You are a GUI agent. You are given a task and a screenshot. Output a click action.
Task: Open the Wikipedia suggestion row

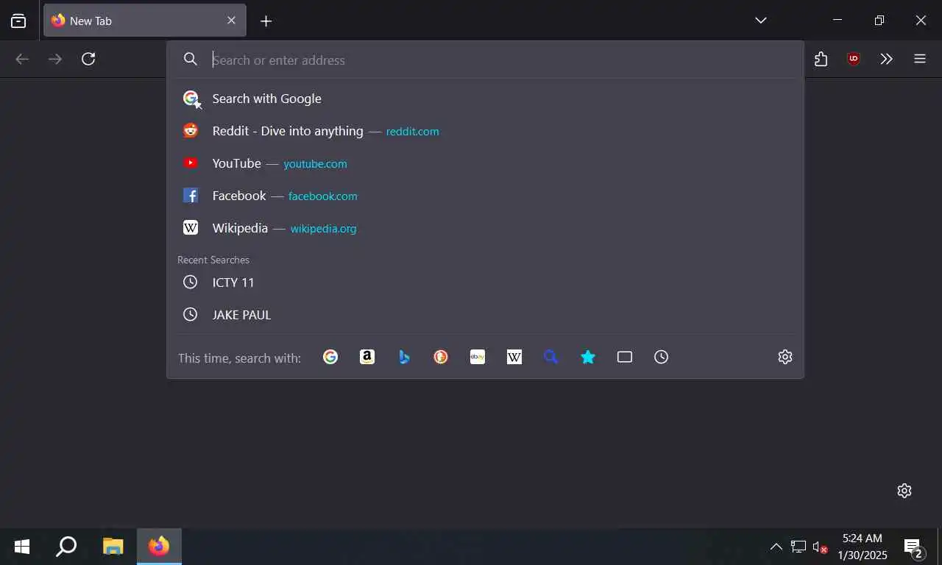coord(486,228)
